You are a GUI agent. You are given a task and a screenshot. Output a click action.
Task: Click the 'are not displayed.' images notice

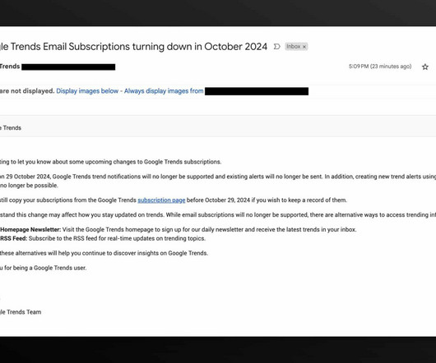click(27, 91)
